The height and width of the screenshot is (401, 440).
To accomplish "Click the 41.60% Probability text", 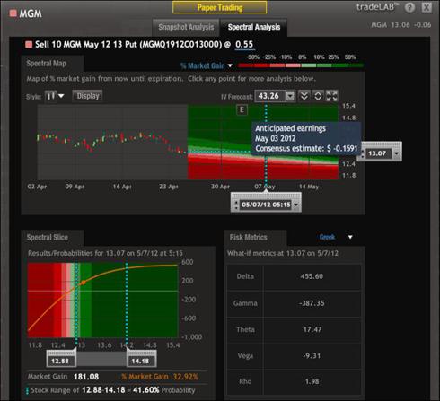I will tap(164, 390).
